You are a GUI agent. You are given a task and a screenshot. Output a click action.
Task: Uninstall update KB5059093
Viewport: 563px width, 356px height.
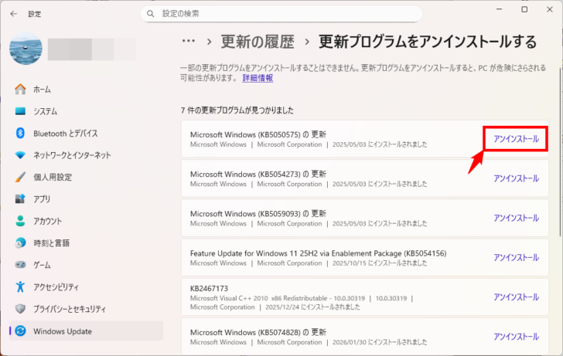(516, 218)
